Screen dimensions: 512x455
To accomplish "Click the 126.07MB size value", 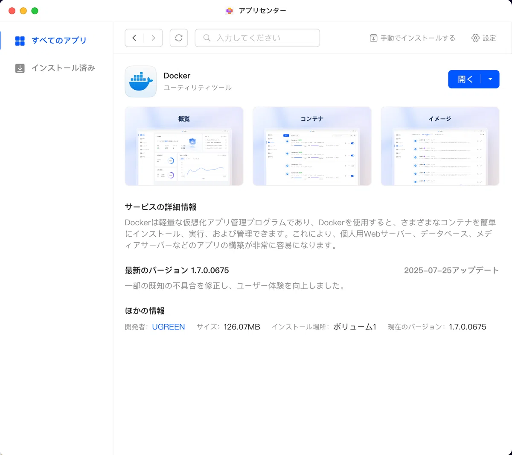I will pyautogui.click(x=242, y=327).
